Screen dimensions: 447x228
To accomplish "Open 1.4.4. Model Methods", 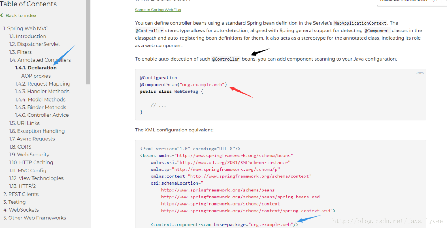I will (x=40, y=99).
